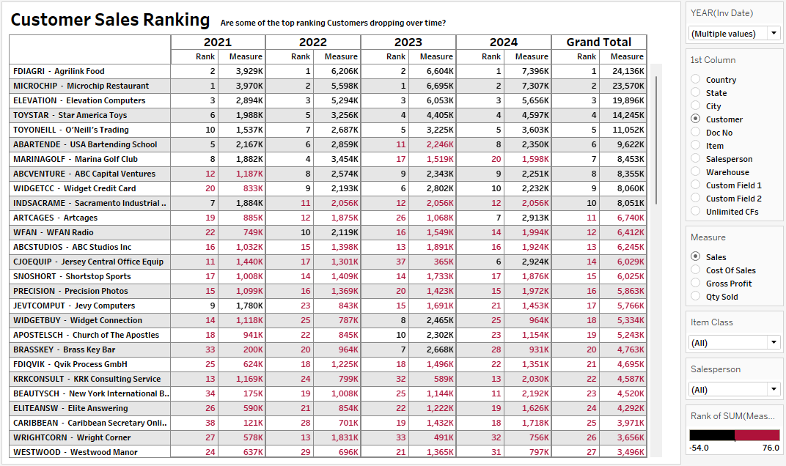The image size is (786, 466).
Task: Open the Salesperson filter dropdown
Action: tap(735, 389)
